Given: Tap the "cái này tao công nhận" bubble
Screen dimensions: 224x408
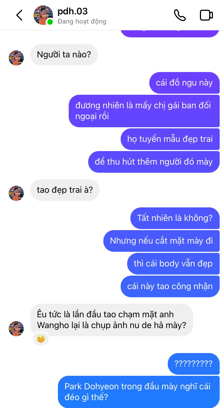Looking at the screenshot, I should tap(170, 286).
